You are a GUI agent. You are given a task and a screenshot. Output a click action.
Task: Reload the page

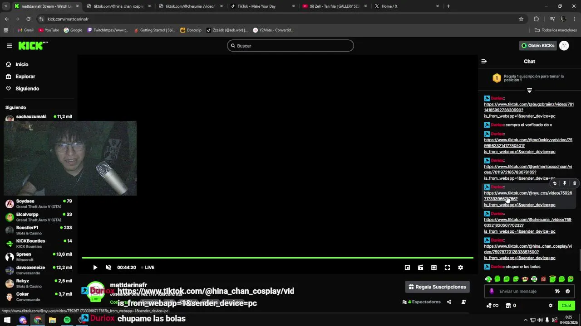click(x=28, y=19)
